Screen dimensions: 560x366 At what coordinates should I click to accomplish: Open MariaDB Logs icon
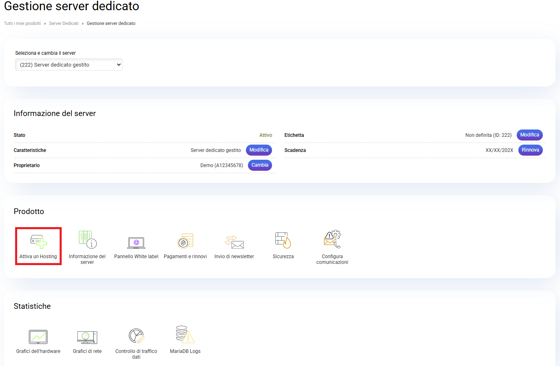point(185,335)
